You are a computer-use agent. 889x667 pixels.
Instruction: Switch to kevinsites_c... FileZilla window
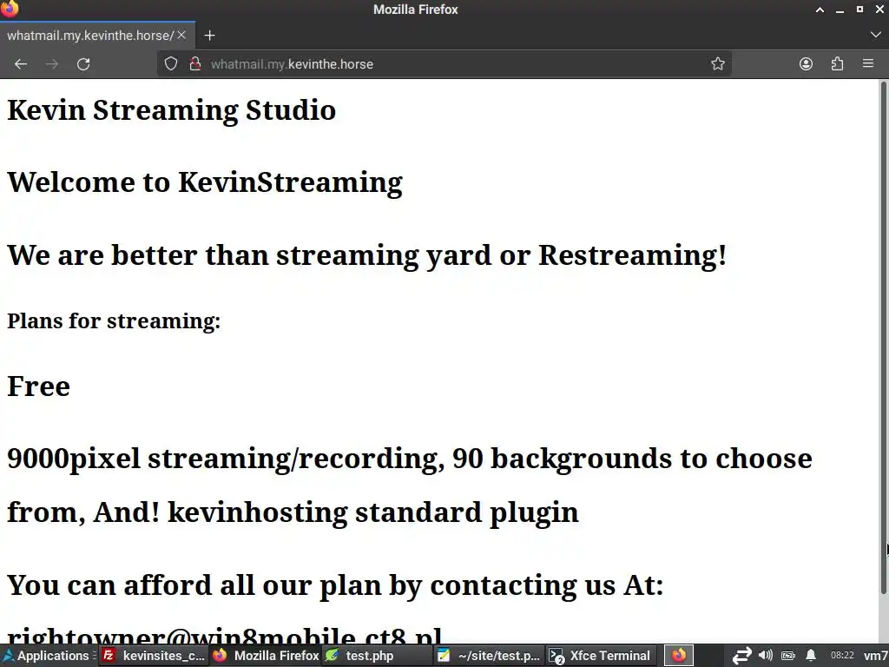click(x=153, y=656)
